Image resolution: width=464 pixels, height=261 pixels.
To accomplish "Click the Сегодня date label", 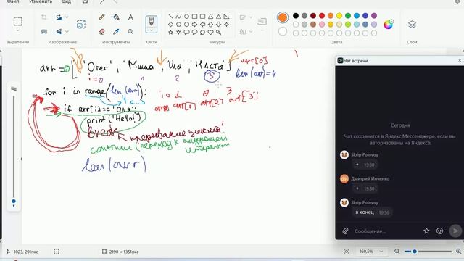I will tap(400, 125).
